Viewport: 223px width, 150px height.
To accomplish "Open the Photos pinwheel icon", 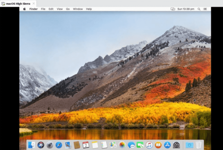I will tap(122, 145).
